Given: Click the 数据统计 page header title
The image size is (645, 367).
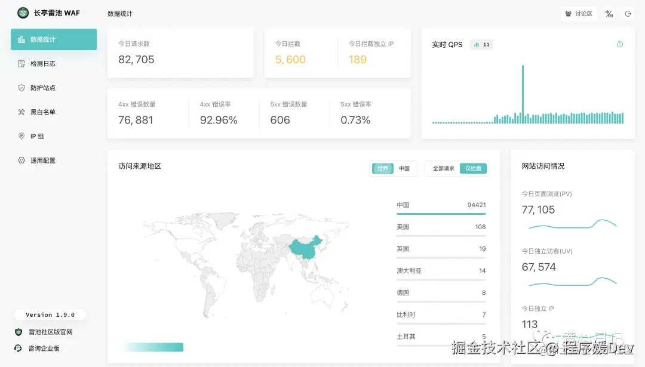Looking at the screenshot, I should (120, 14).
